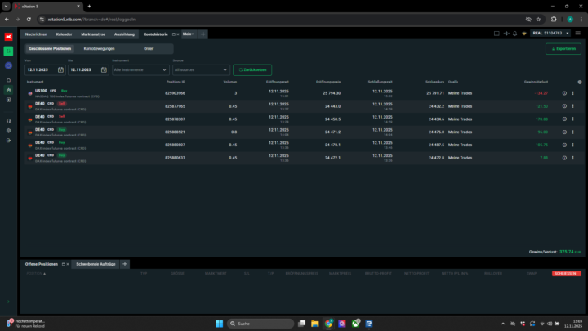The image size is (588, 331).
Task: Open the All sources dropdown
Action: [x=201, y=69]
